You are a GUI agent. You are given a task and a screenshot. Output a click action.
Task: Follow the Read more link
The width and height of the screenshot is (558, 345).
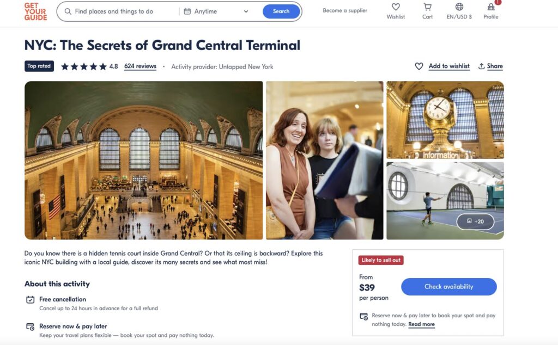421,324
